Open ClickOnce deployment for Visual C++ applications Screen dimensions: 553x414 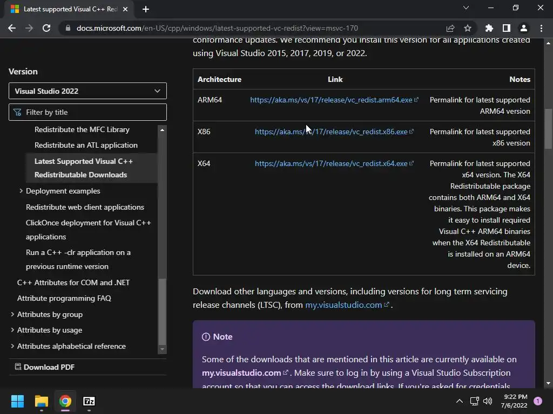point(88,230)
